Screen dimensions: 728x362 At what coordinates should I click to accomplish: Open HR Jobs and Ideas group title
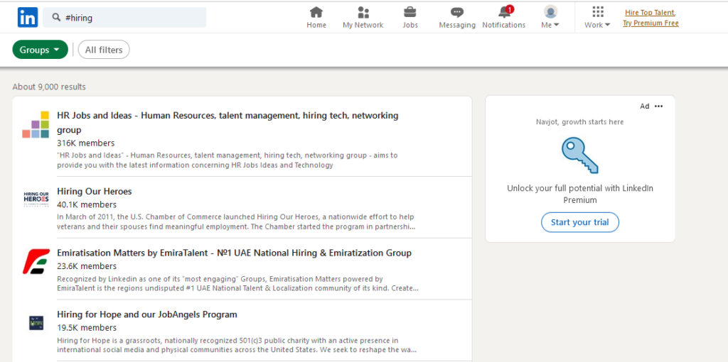pos(227,122)
